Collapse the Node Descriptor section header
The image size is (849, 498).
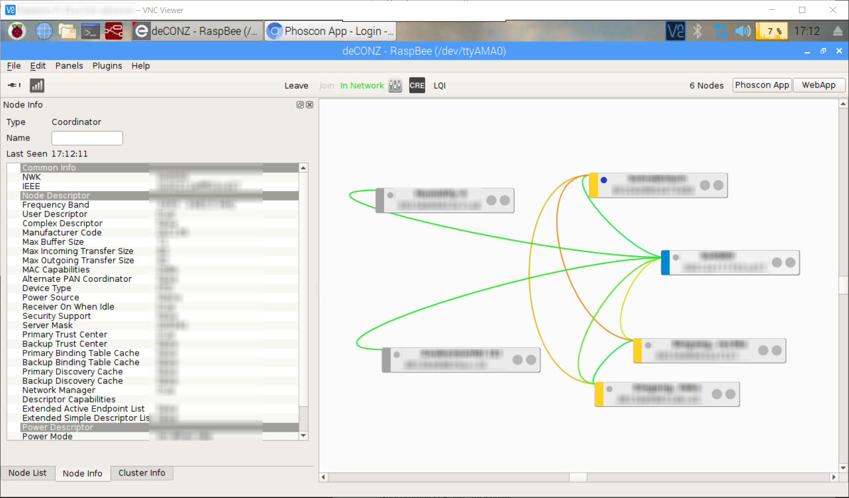56,195
